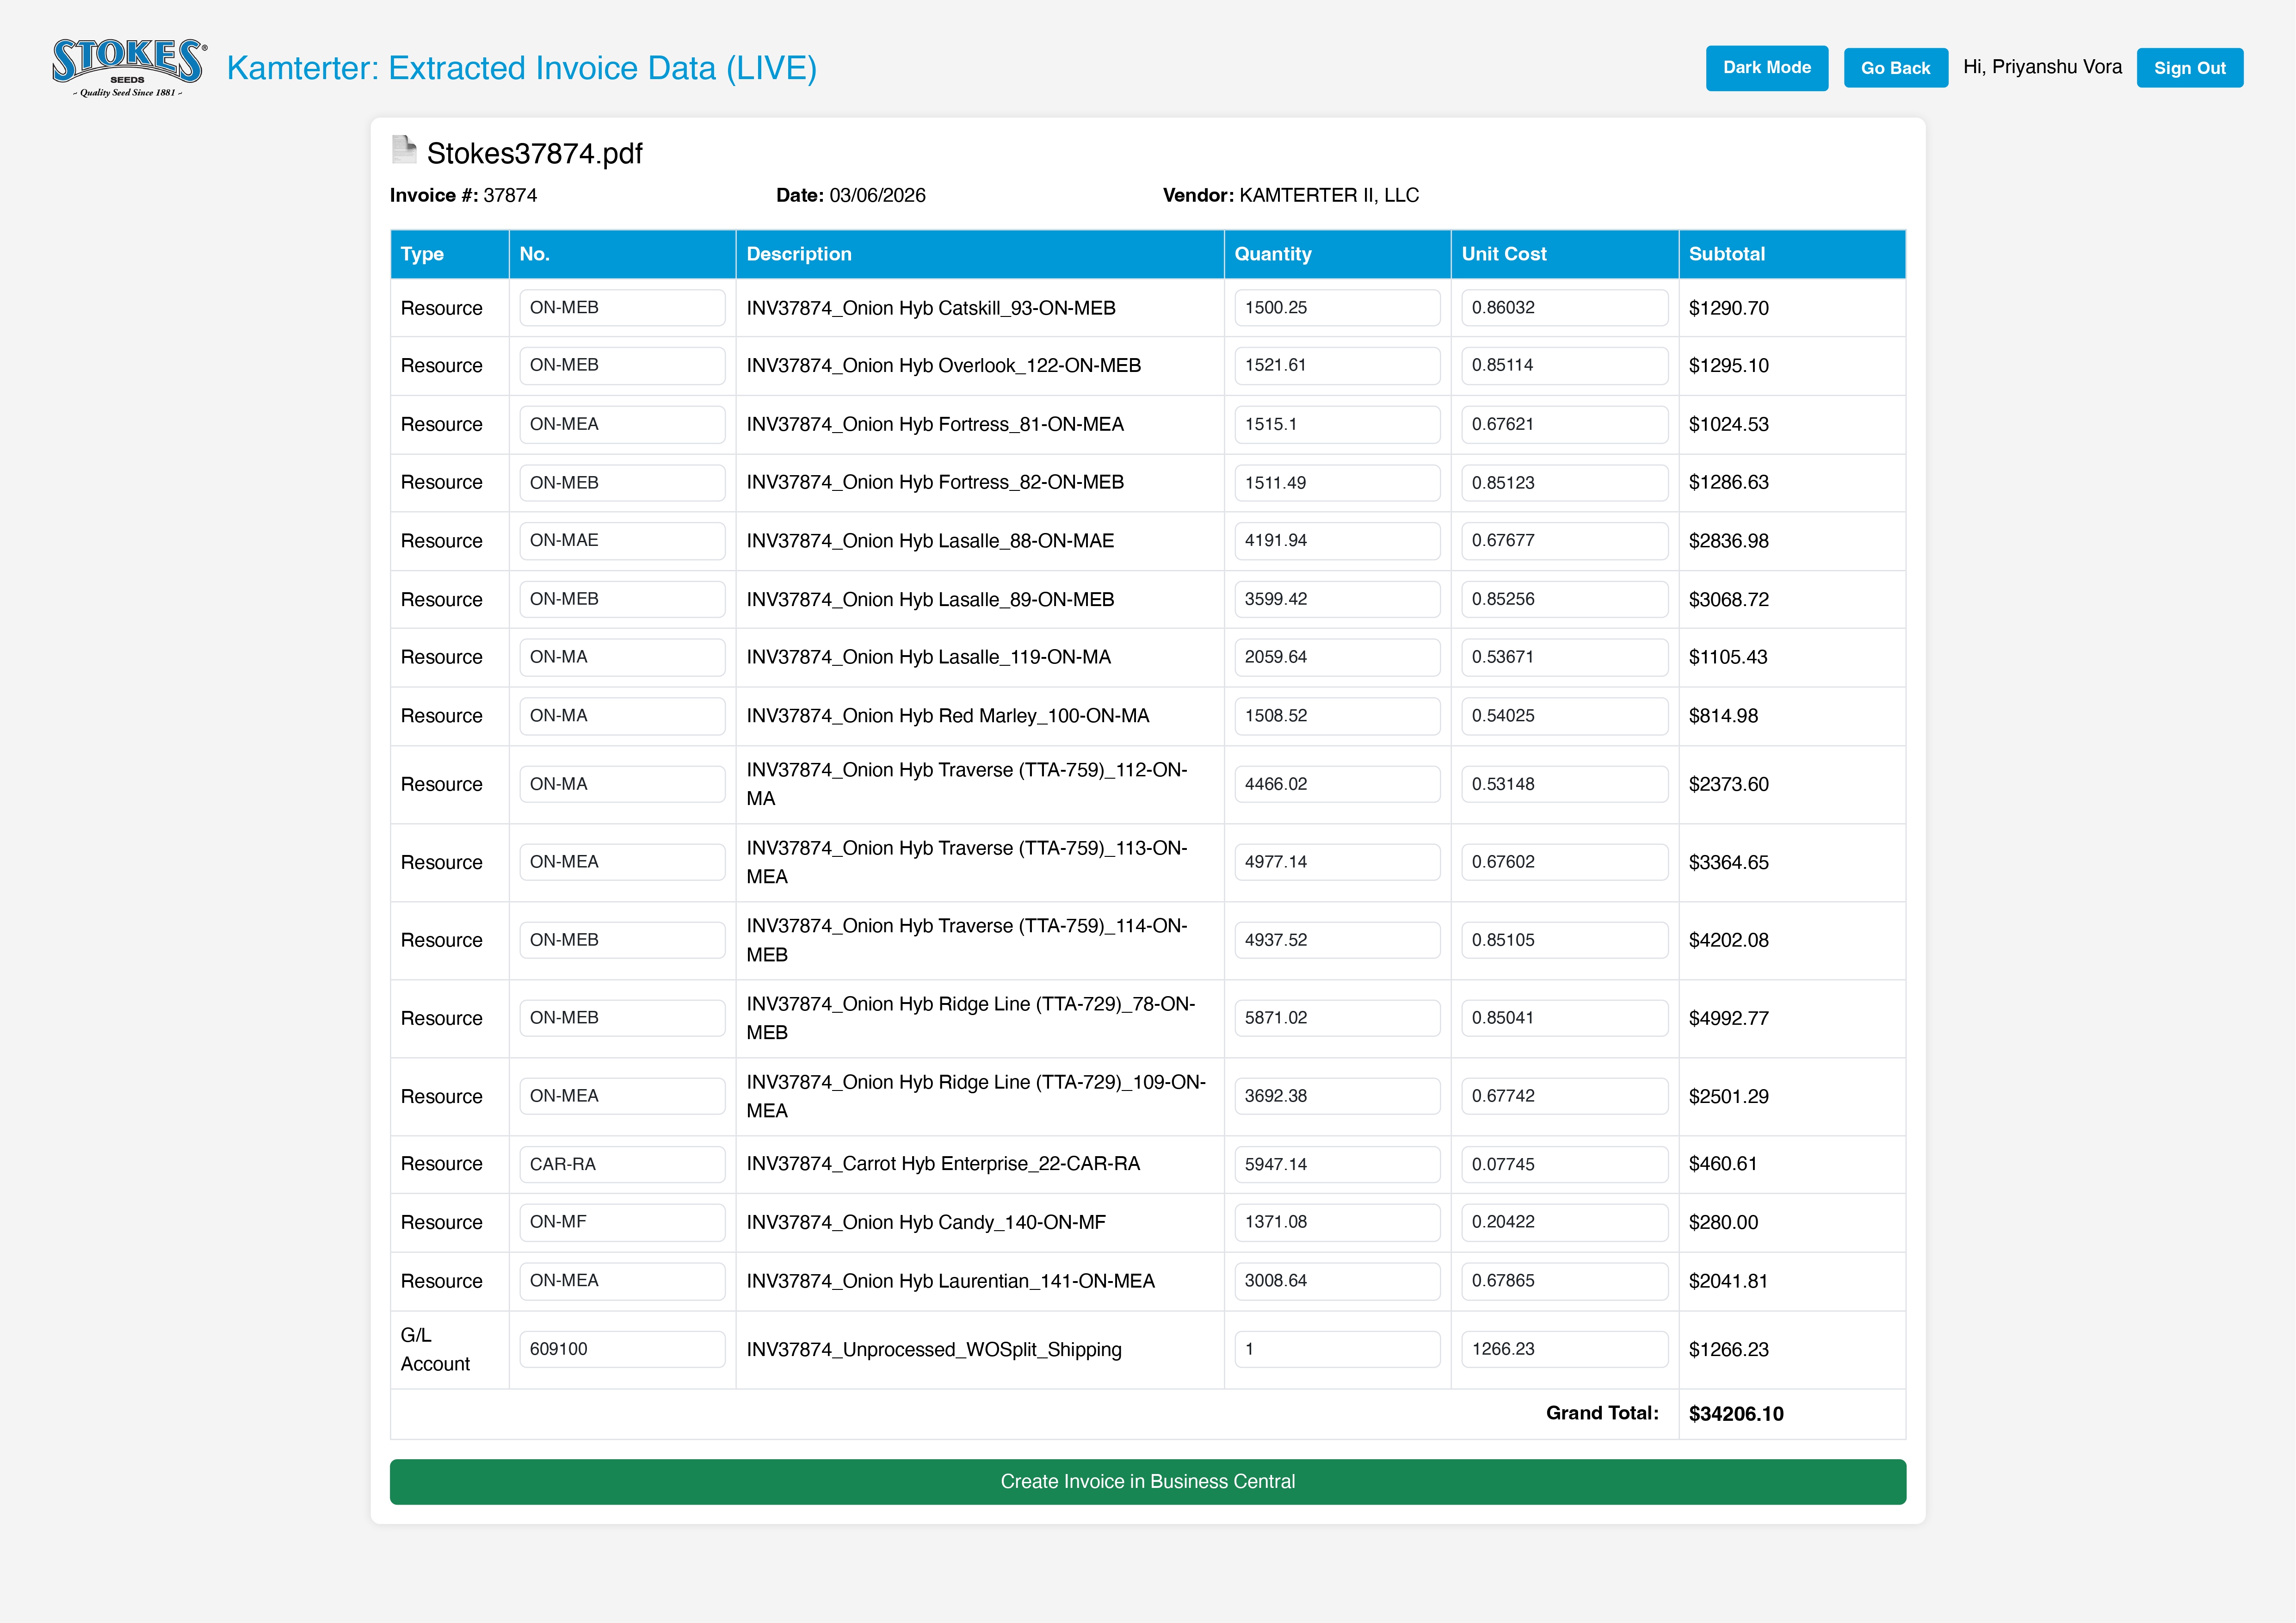Edit No. field for Laurentian_141 row

click(x=622, y=1281)
